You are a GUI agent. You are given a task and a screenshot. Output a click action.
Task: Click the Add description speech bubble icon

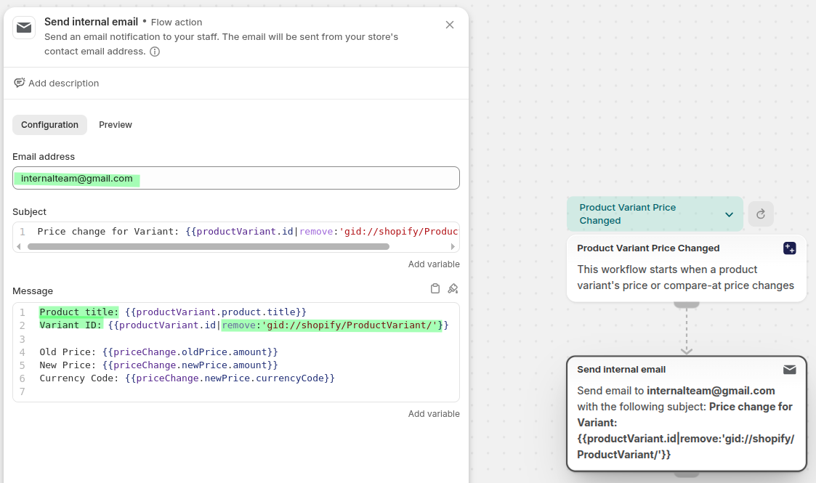click(x=20, y=83)
